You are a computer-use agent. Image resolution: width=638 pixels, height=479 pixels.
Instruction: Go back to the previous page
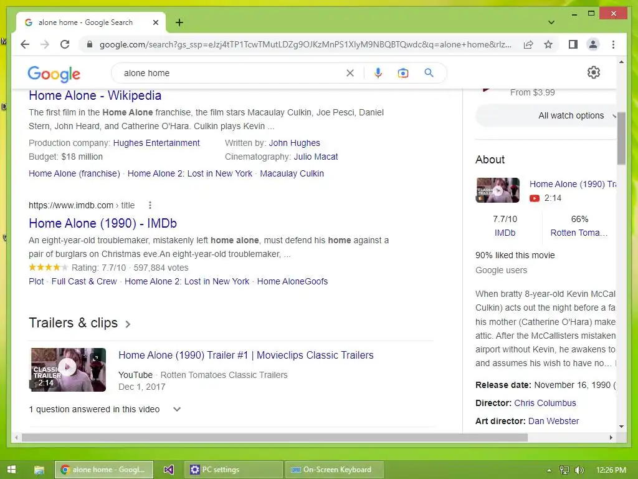25,44
